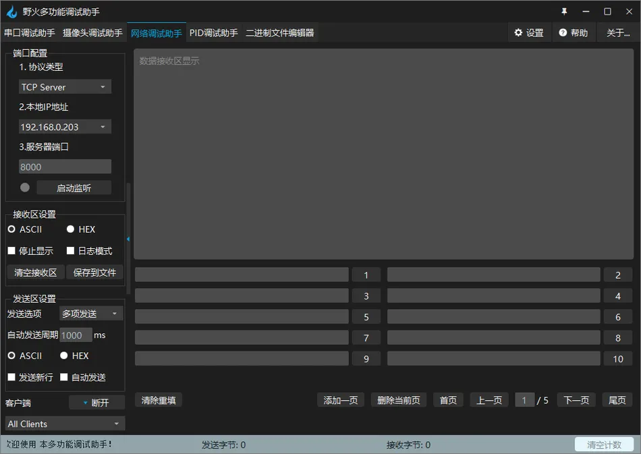Open the 二进制文件编辑器 tab

[x=279, y=32]
